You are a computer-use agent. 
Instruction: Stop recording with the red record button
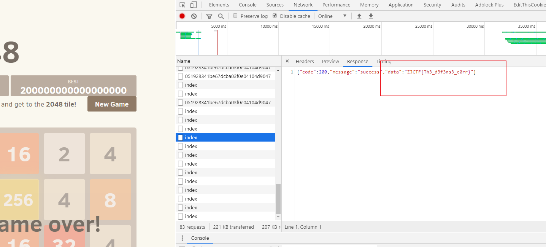click(x=182, y=16)
